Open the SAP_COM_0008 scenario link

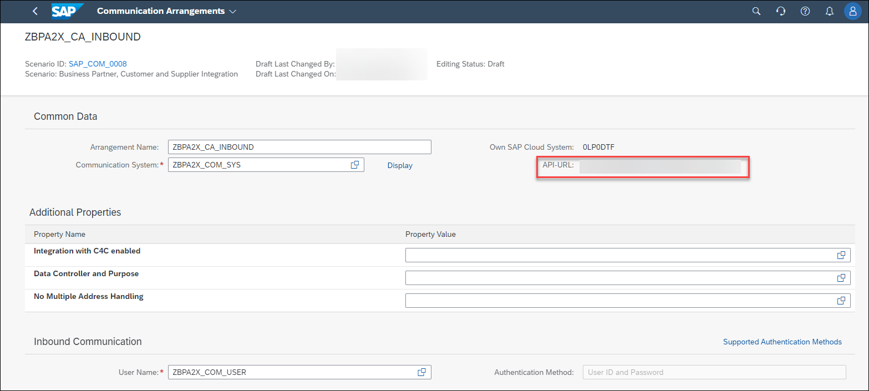(98, 64)
